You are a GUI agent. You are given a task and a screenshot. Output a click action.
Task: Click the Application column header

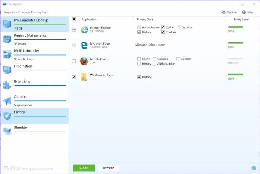(x=89, y=19)
